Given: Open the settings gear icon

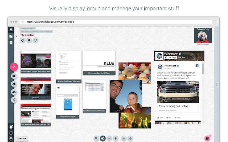Looking at the screenshot, I should coord(14,76).
